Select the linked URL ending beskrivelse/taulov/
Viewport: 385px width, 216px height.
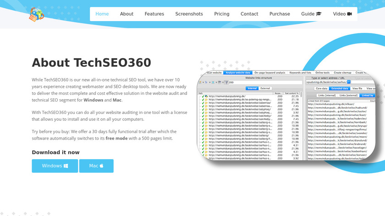click(337, 111)
